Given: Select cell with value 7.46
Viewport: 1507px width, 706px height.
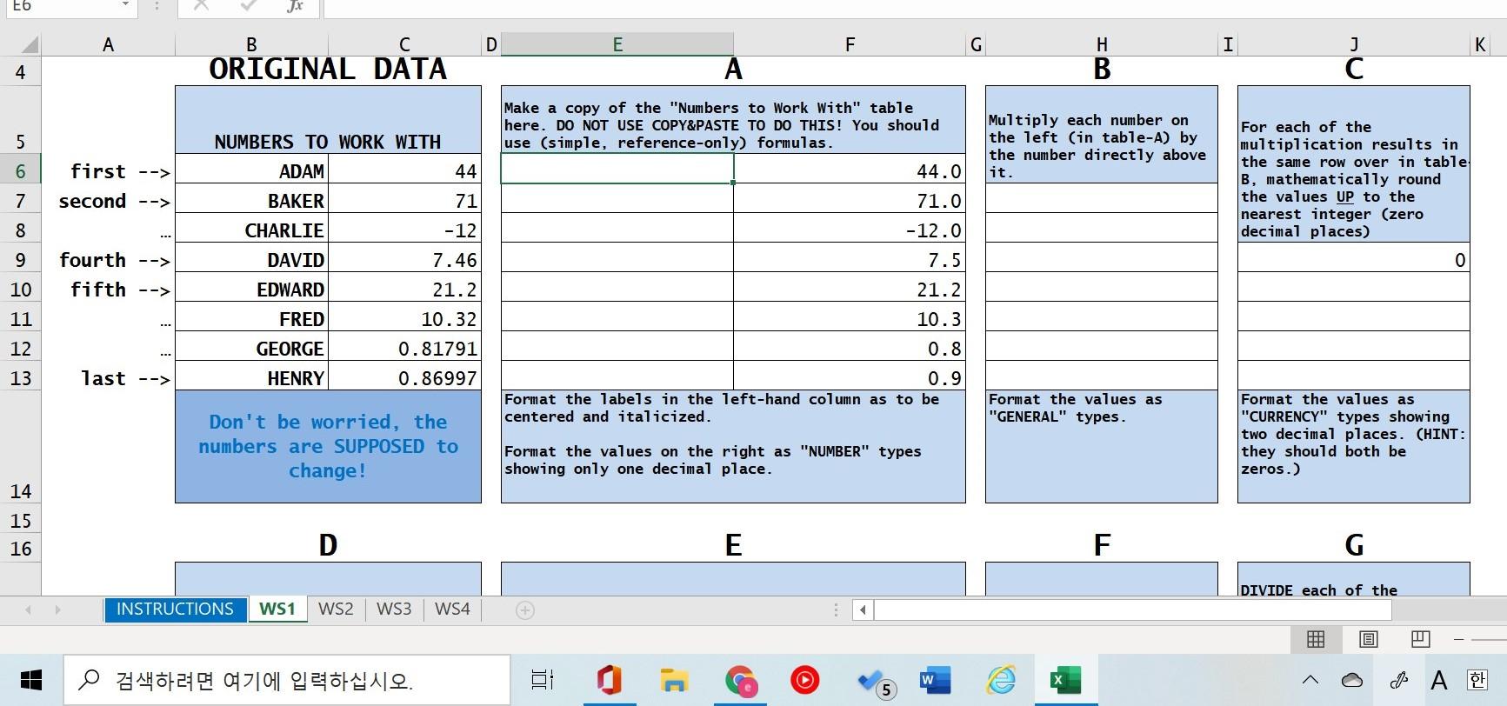Looking at the screenshot, I should [x=404, y=260].
